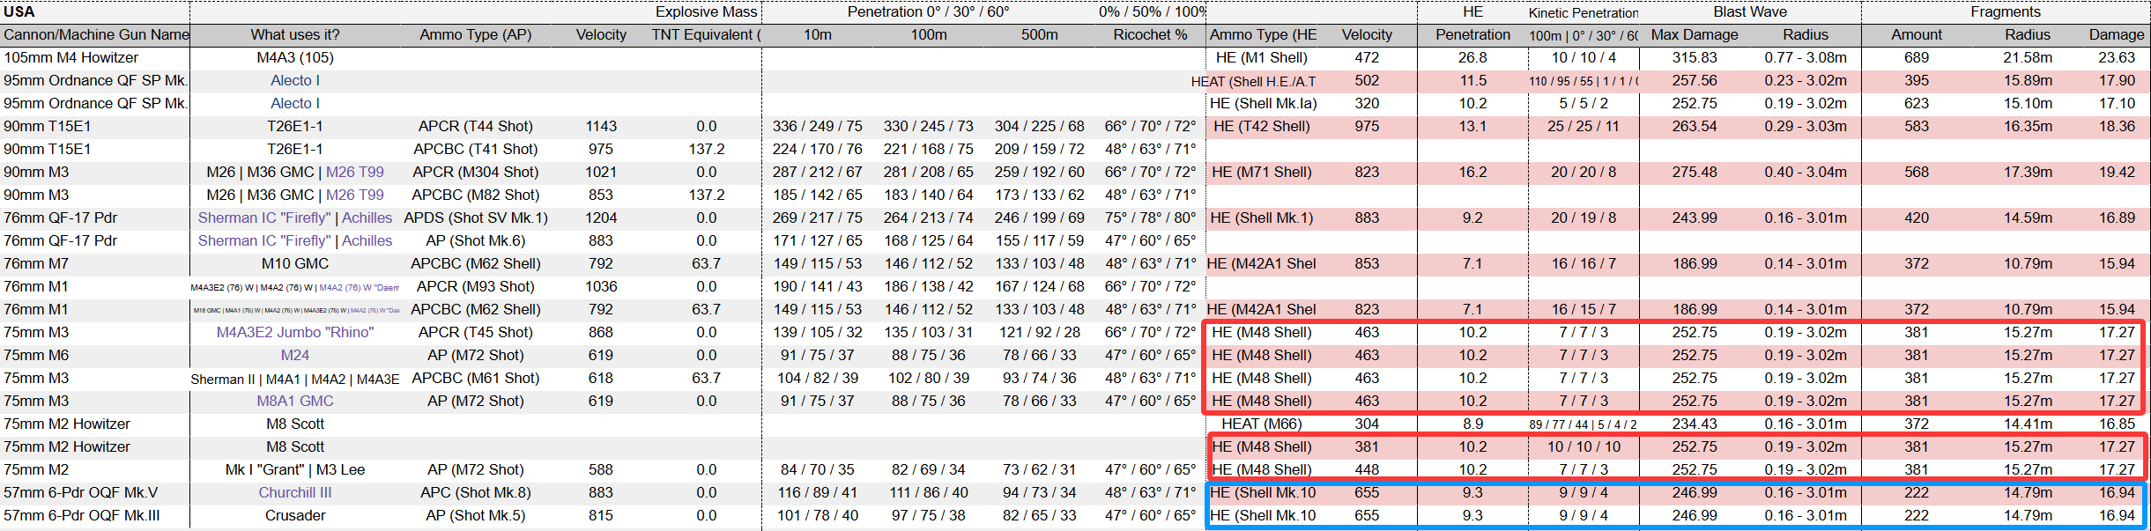Image resolution: width=2151 pixels, height=531 pixels.
Task: Select the "HE (M1 Shell)" cell
Action: point(1261,57)
